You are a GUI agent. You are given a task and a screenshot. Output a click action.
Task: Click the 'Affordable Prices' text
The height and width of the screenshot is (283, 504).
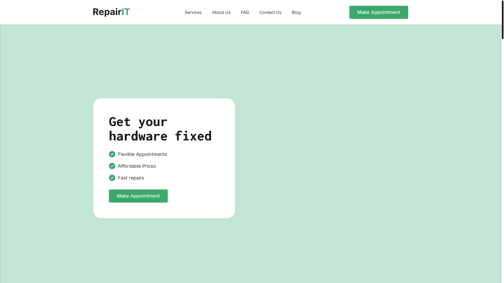[137, 166]
